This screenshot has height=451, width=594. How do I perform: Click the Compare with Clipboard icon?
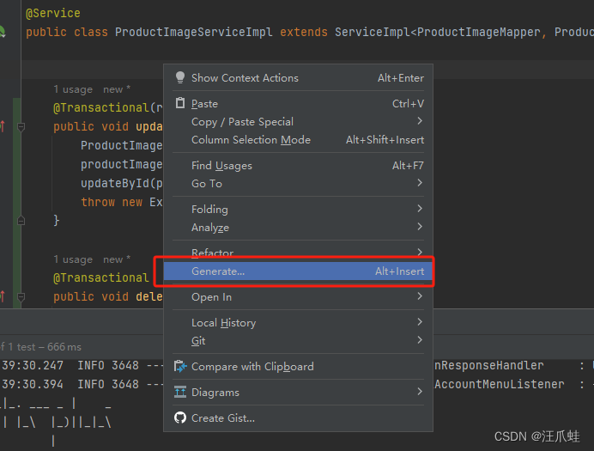click(180, 367)
